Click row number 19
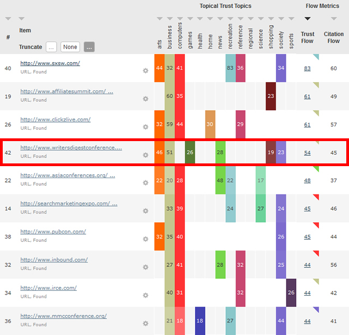The image size is (349, 335). (x=8, y=96)
